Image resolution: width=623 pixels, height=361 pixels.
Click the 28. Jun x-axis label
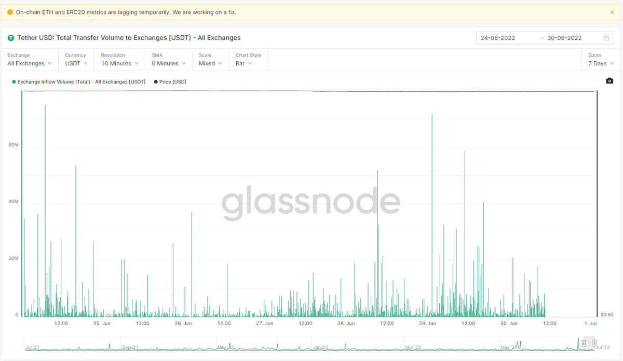(x=346, y=323)
